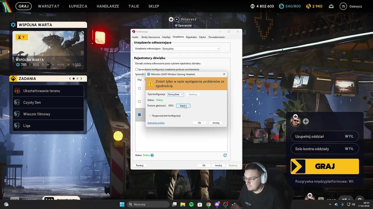The image size is (373, 209).
Task: Click Anuluj at bottom of Preferencje window
Action: click(x=219, y=165)
